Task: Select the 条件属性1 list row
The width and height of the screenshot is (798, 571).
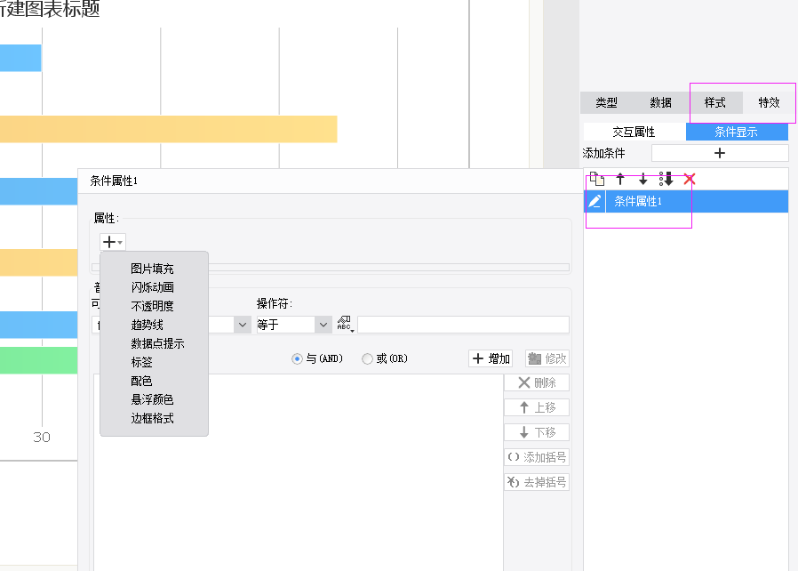Action: tap(686, 201)
